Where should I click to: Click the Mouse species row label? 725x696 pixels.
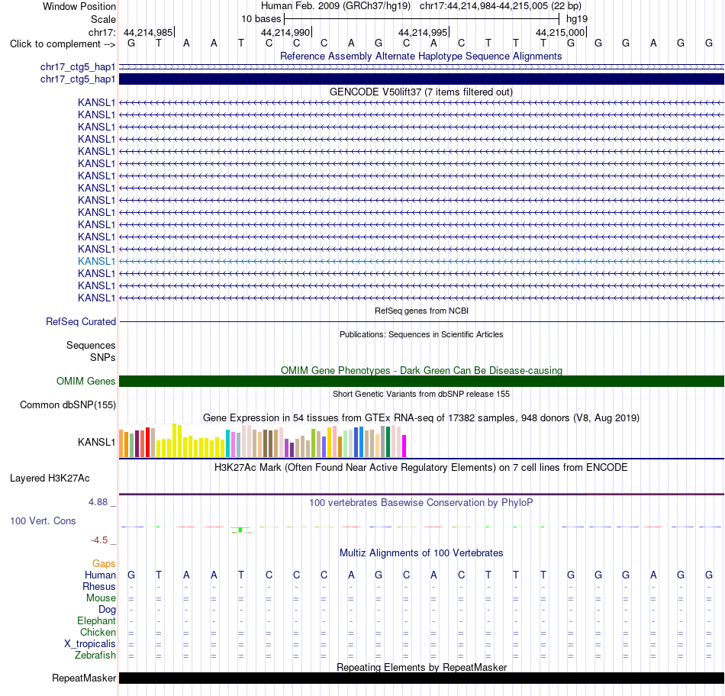pyautogui.click(x=101, y=598)
